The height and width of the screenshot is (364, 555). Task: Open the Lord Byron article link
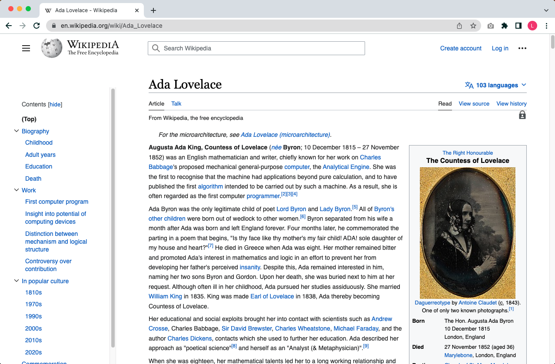coord(291,209)
